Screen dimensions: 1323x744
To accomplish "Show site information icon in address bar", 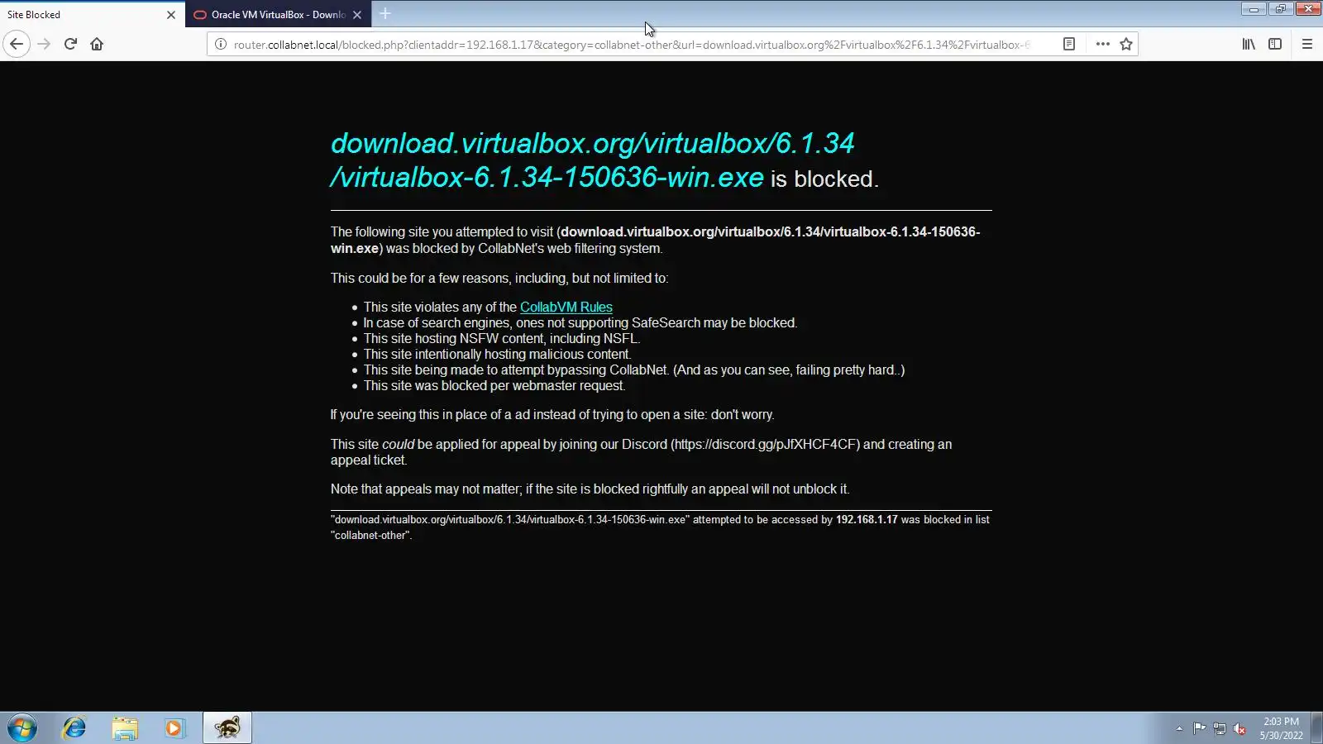I will pos(221,45).
